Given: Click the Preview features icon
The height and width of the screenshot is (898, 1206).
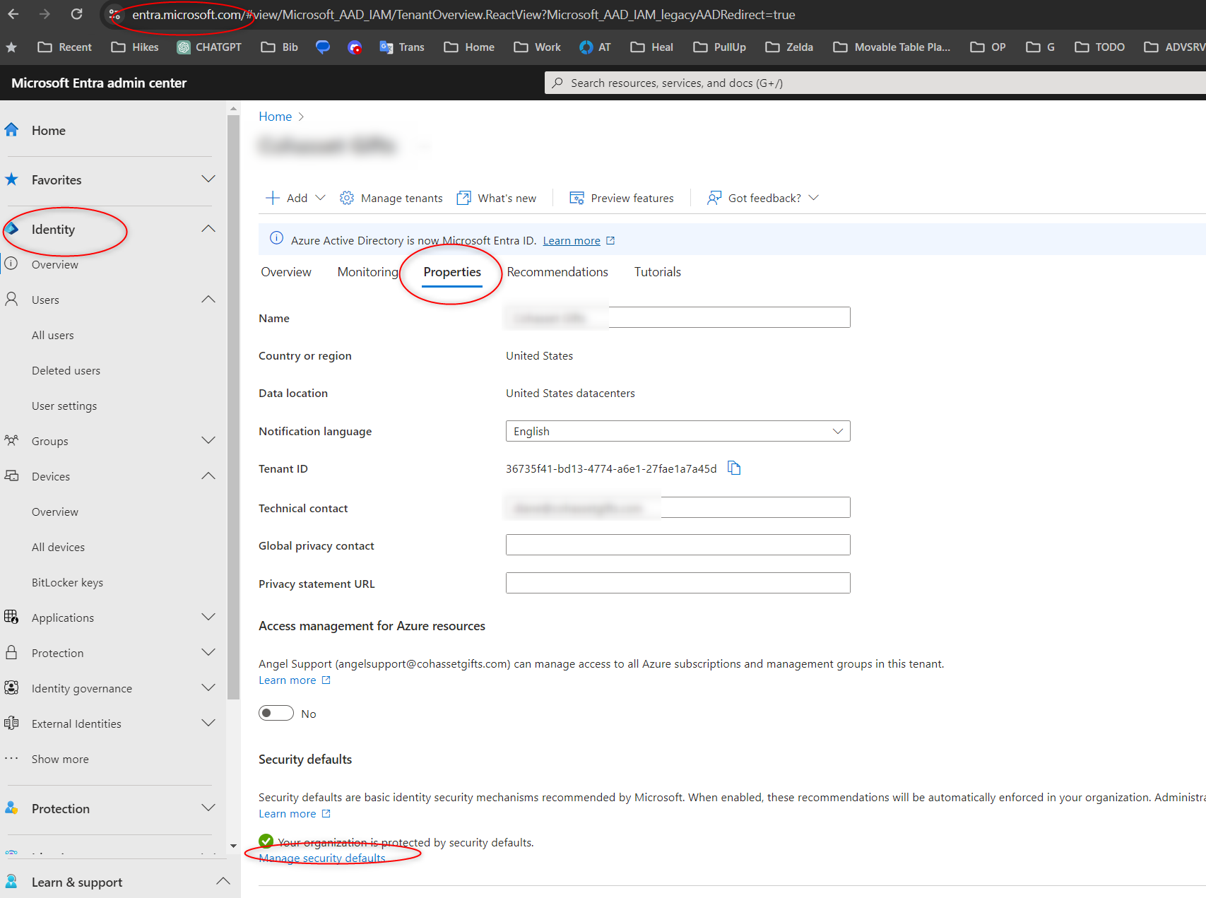Looking at the screenshot, I should (x=577, y=198).
